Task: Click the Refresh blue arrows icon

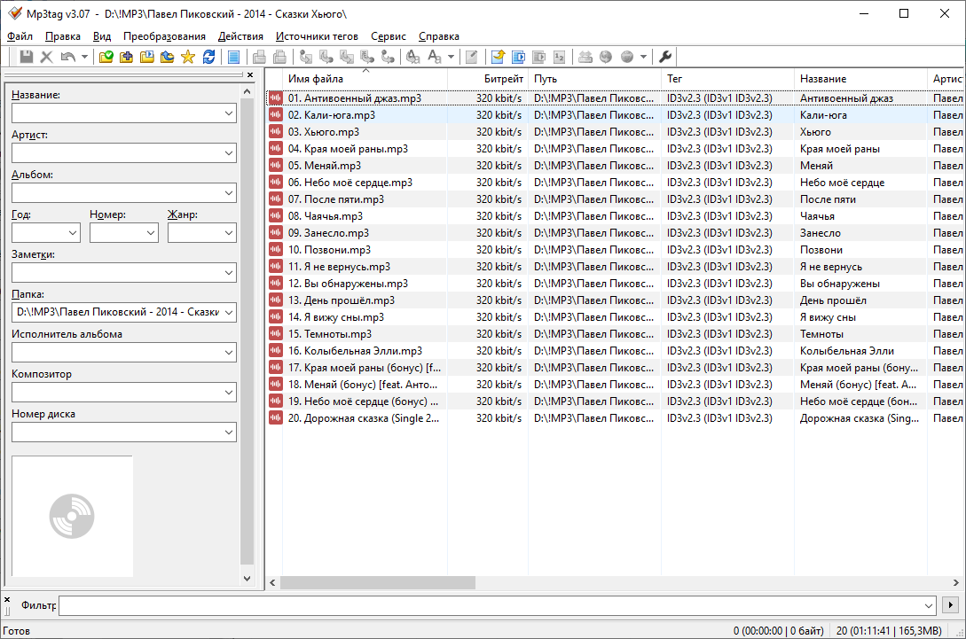Action: pyautogui.click(x=208, y=57)
